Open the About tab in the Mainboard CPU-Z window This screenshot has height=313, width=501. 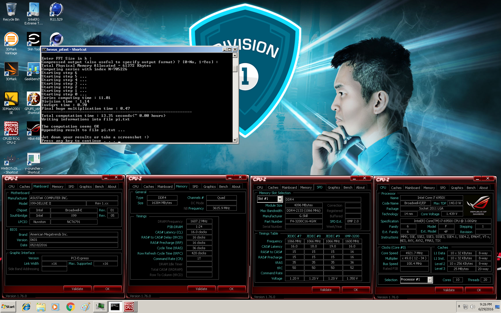(x=112, y=187)
